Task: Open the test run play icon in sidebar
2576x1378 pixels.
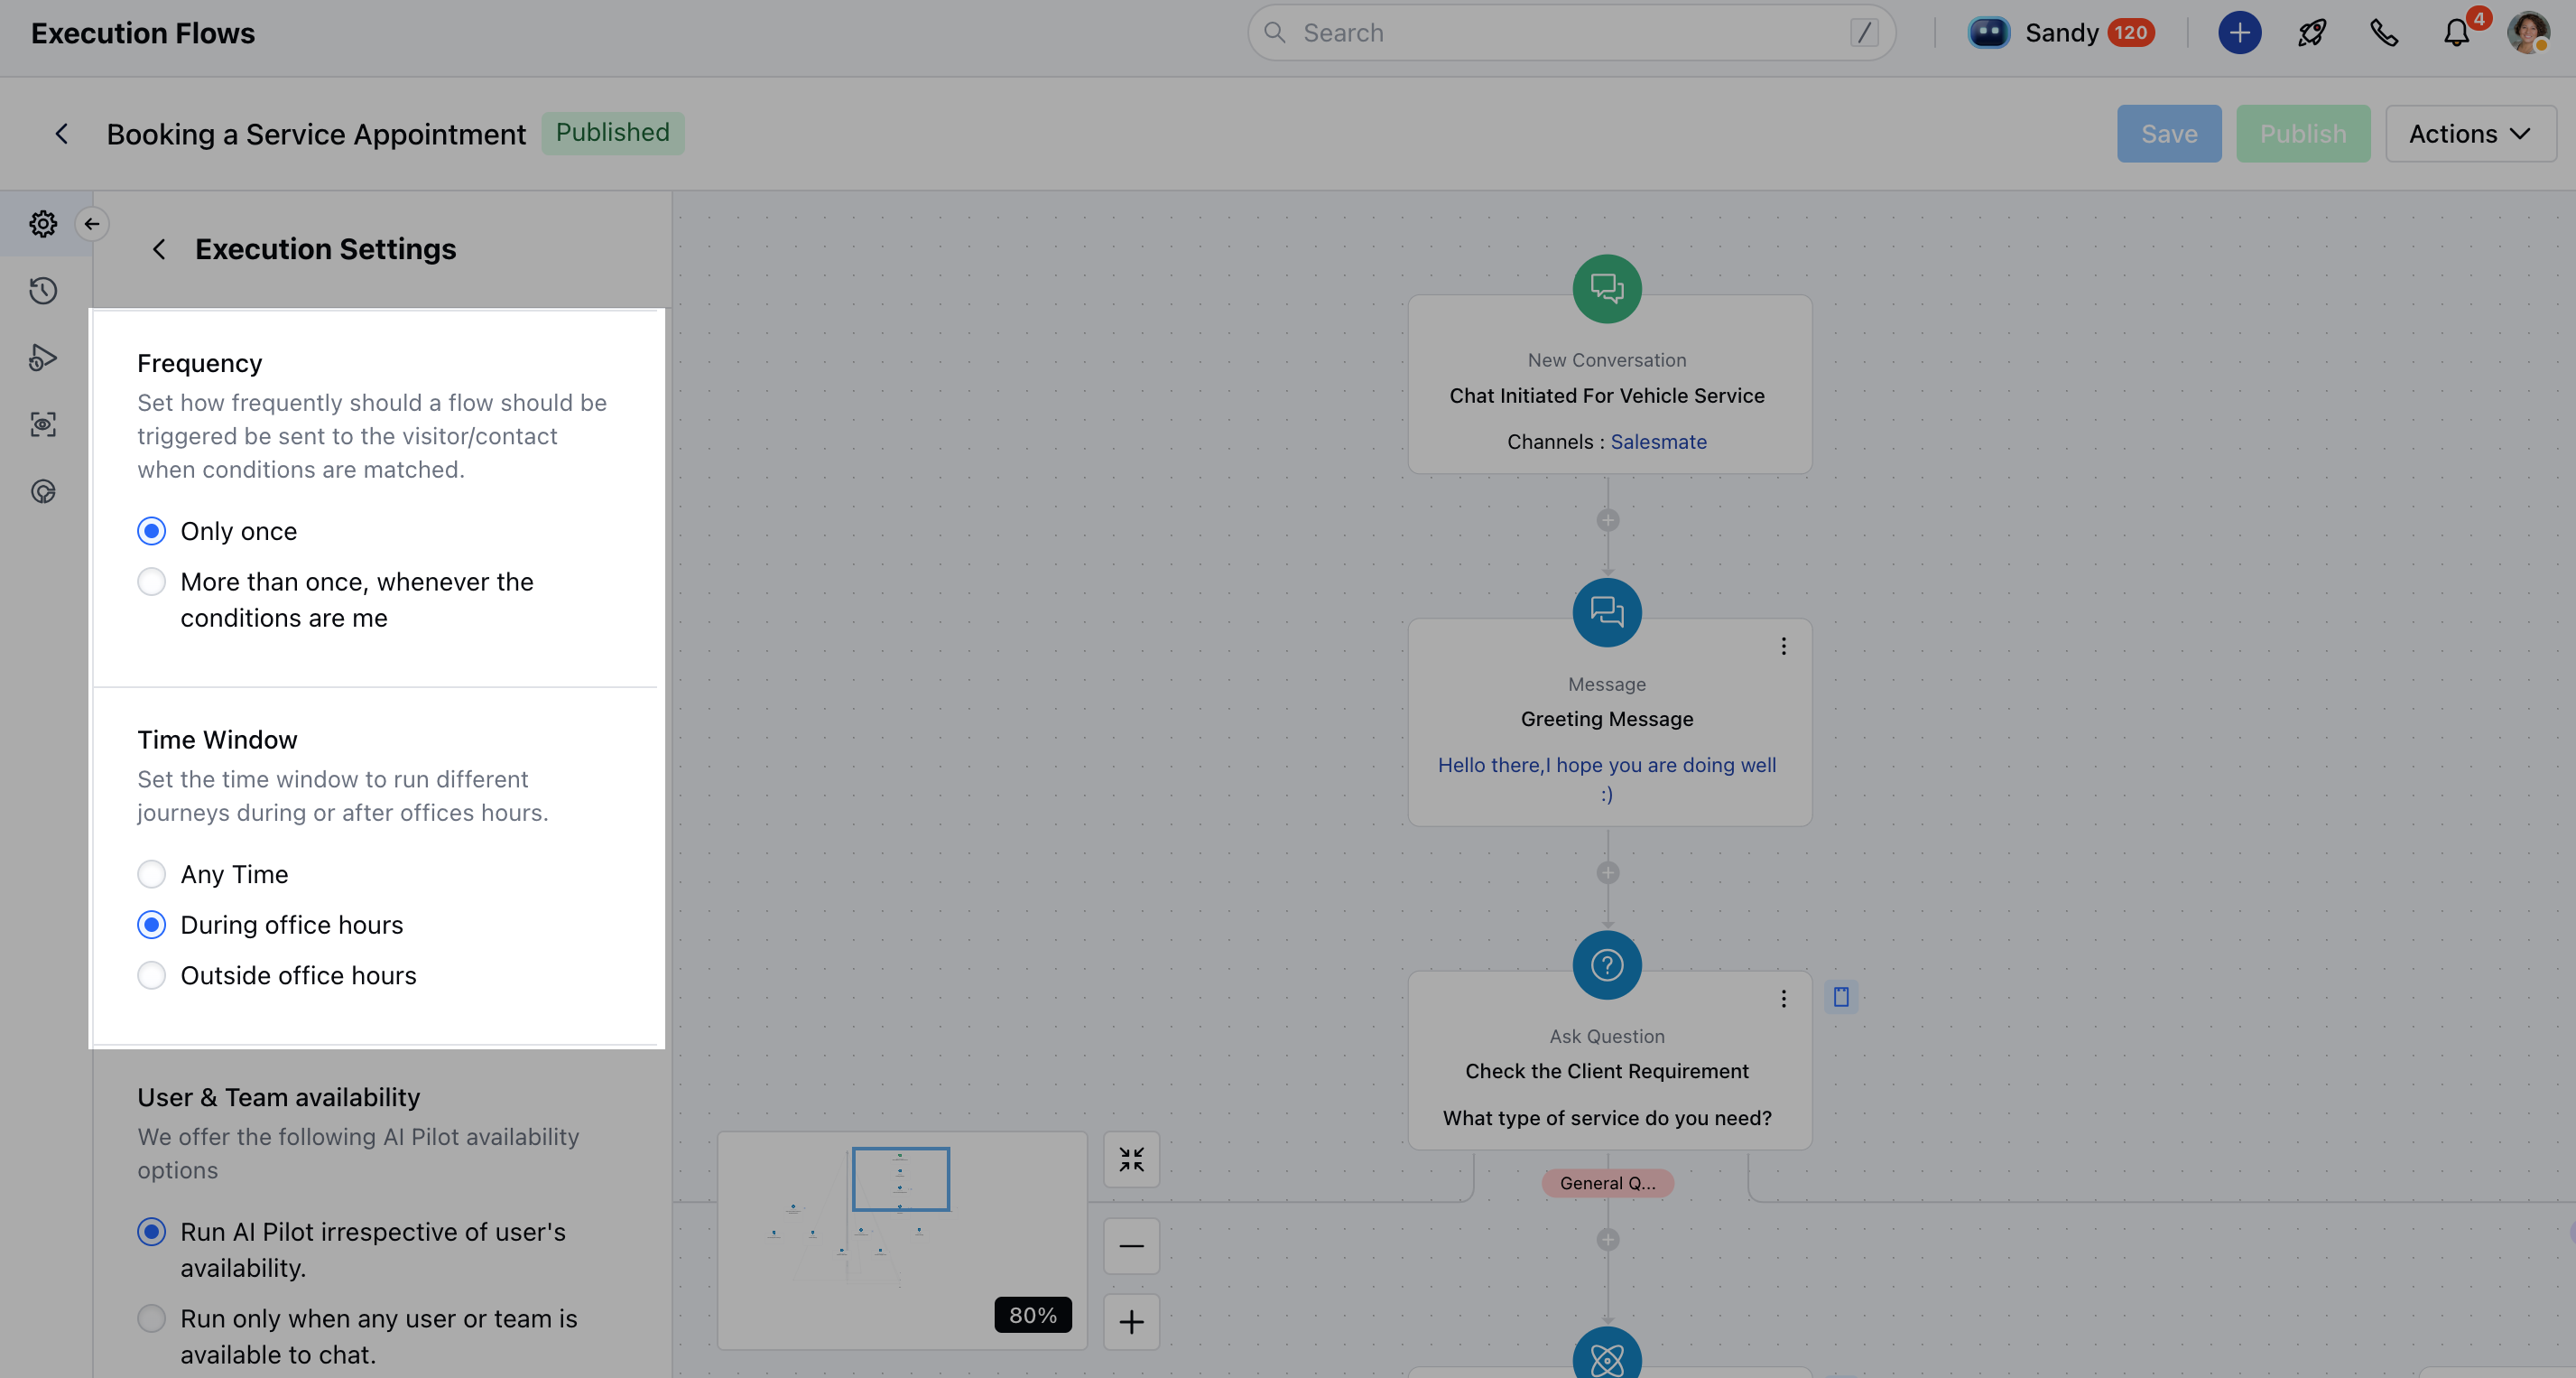Action: pyautogui.click(x=43, y=358)
